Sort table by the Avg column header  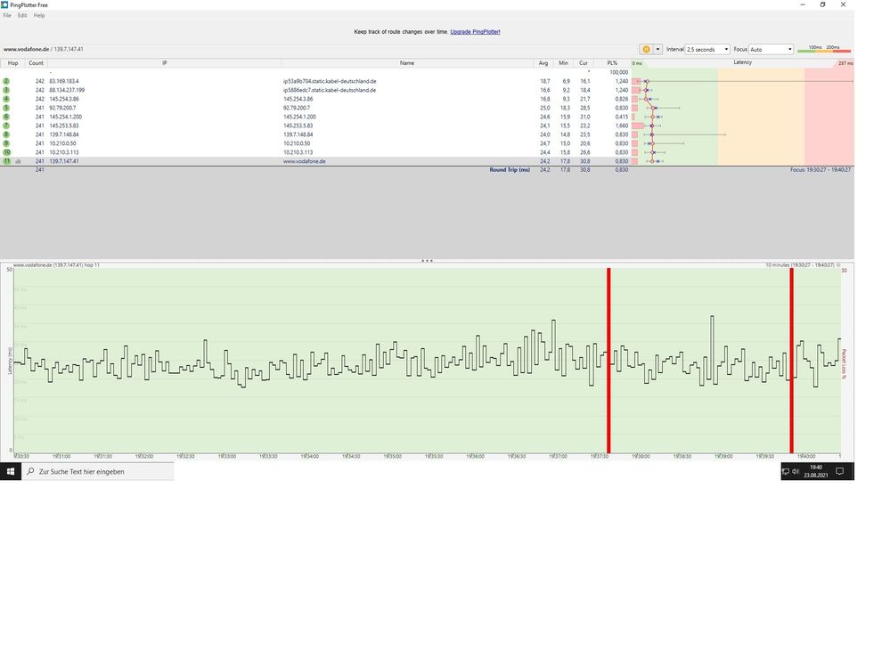pos(543,63)
